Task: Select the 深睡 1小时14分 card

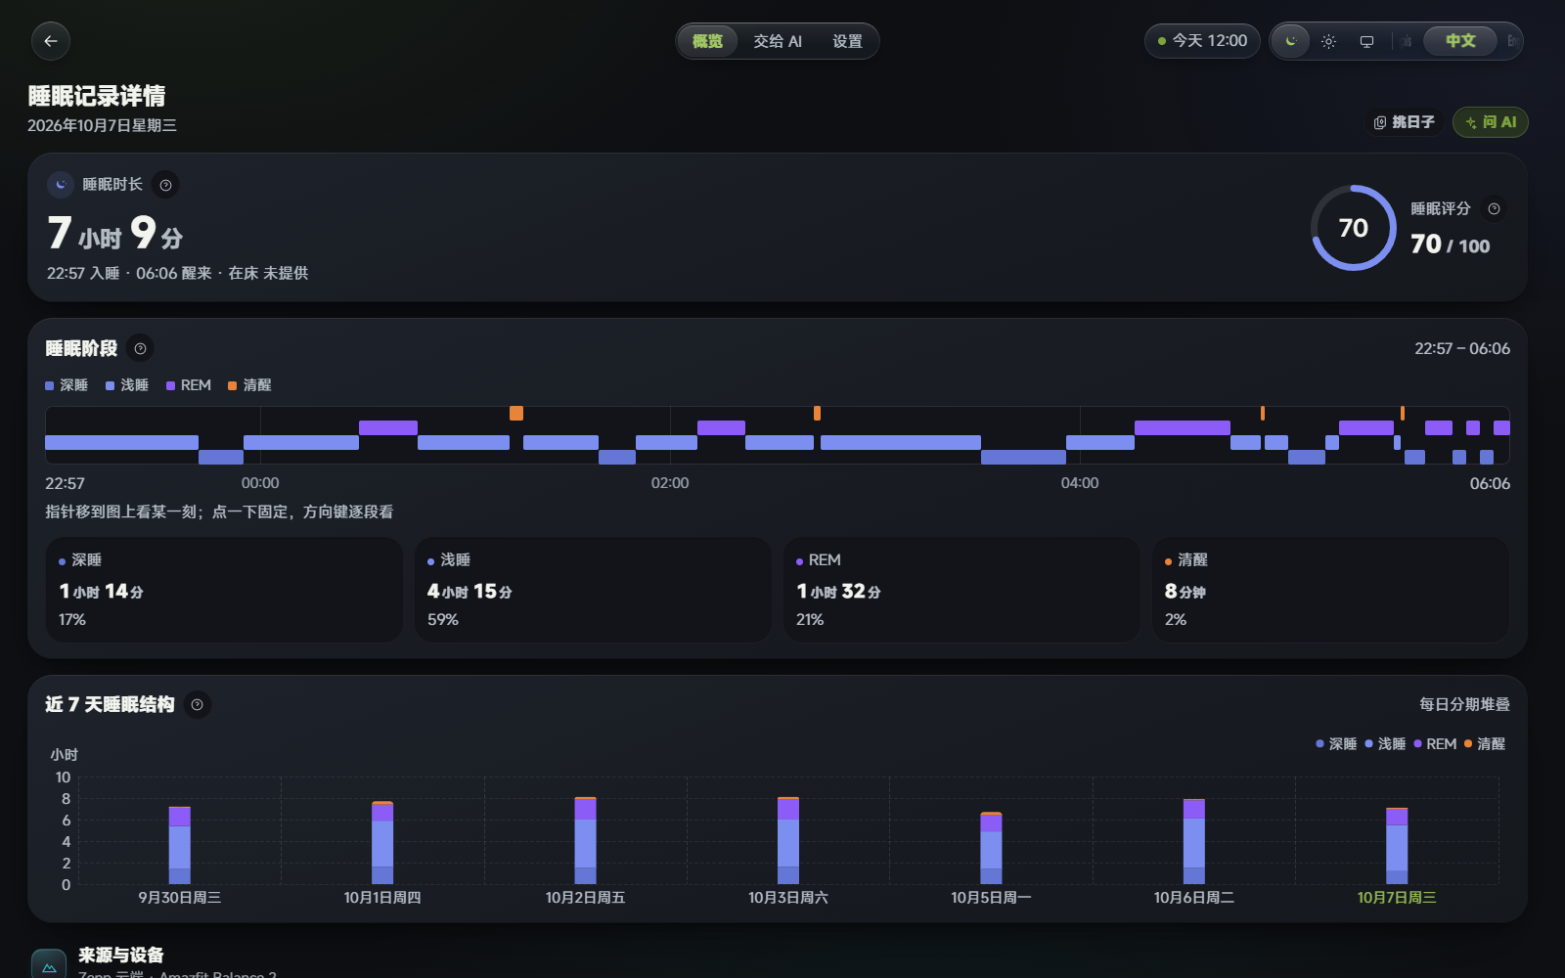Action: click(224, 590)
